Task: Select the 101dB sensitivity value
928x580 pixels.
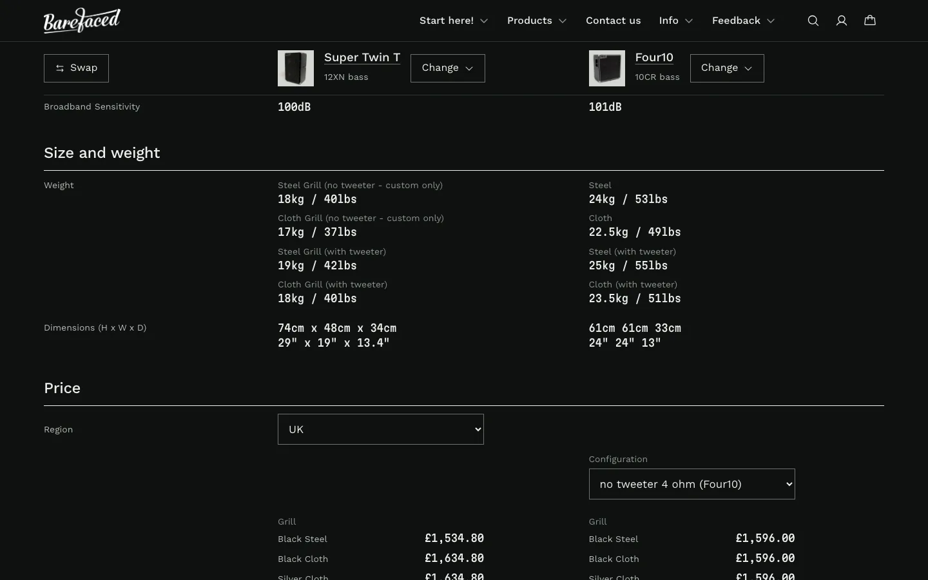Action: (x=605, y=107)
